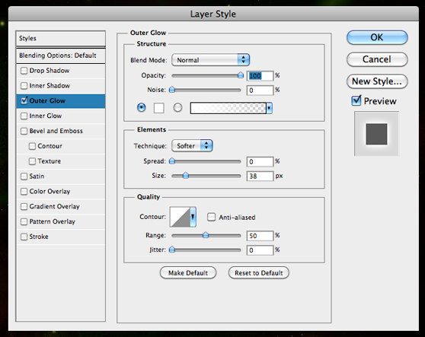Click the Size slider handle
This screenshot has height=337, width=425.
[x=186, y=176]
